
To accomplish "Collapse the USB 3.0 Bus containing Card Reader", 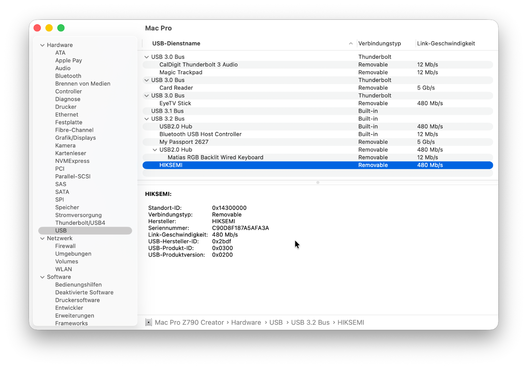I will [147, 80].
